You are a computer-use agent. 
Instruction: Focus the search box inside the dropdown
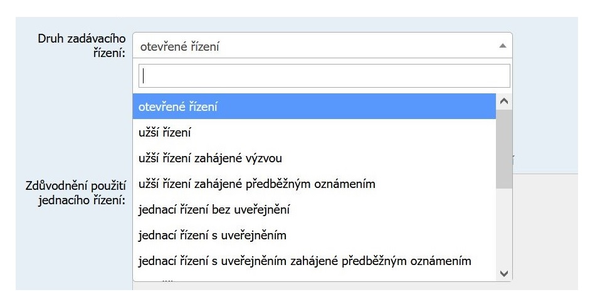[x=324, y=76]
